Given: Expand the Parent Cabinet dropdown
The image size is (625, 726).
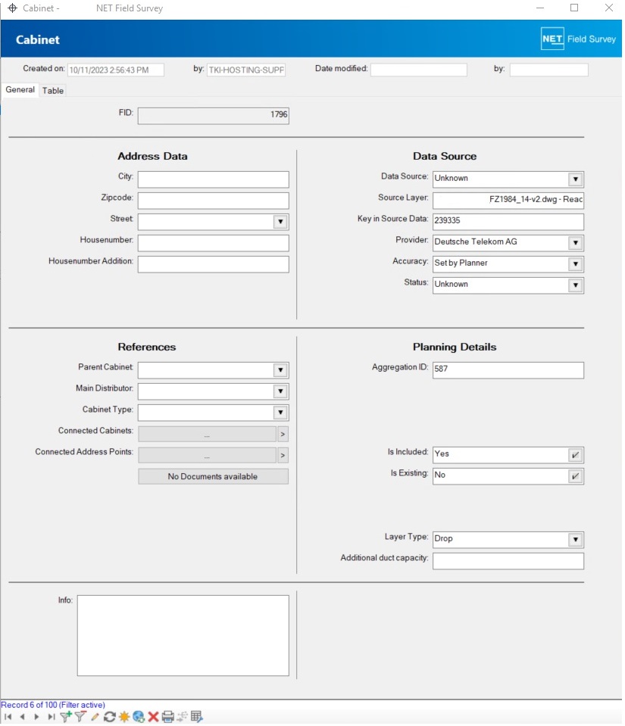Looking at the screenshot, I should [x=280, y=370].
